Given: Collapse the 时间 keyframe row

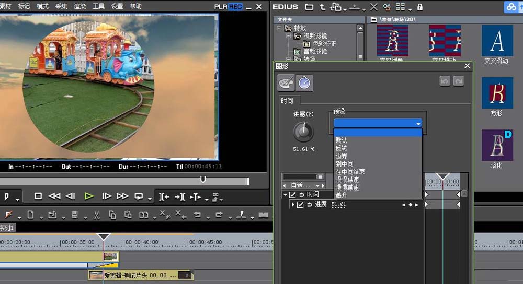Looking at the screenshot, I should pos(285,194).
